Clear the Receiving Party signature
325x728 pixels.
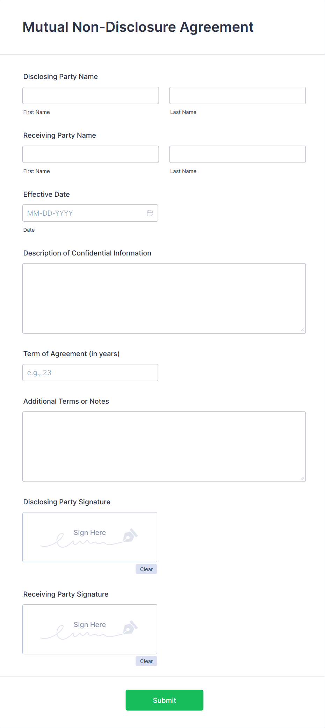click(146, 661)
